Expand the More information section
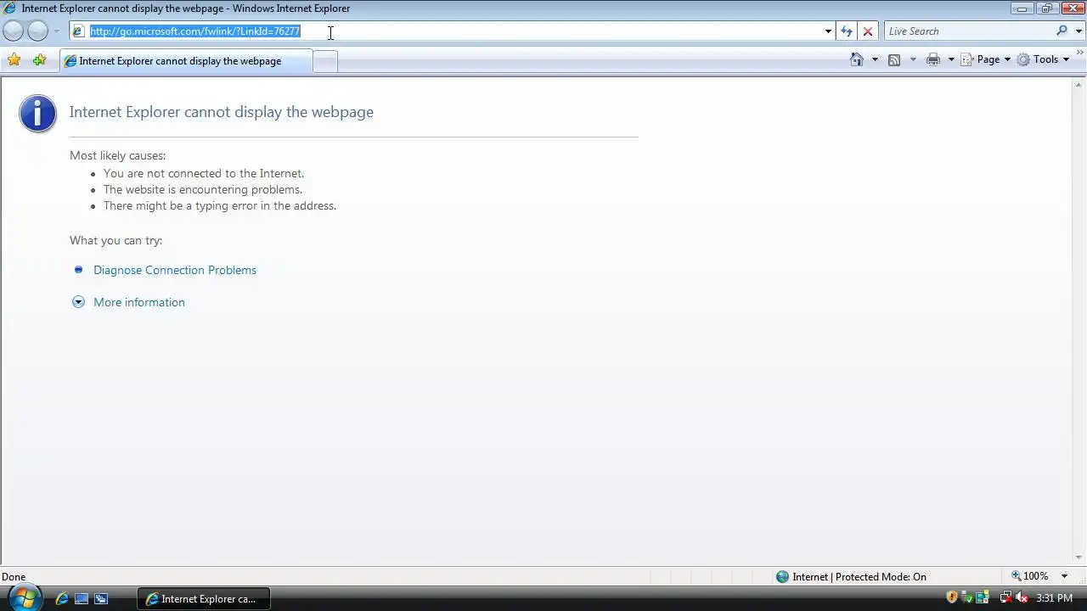Screen dimensions: 1087x611 click(x=139, y=302)
